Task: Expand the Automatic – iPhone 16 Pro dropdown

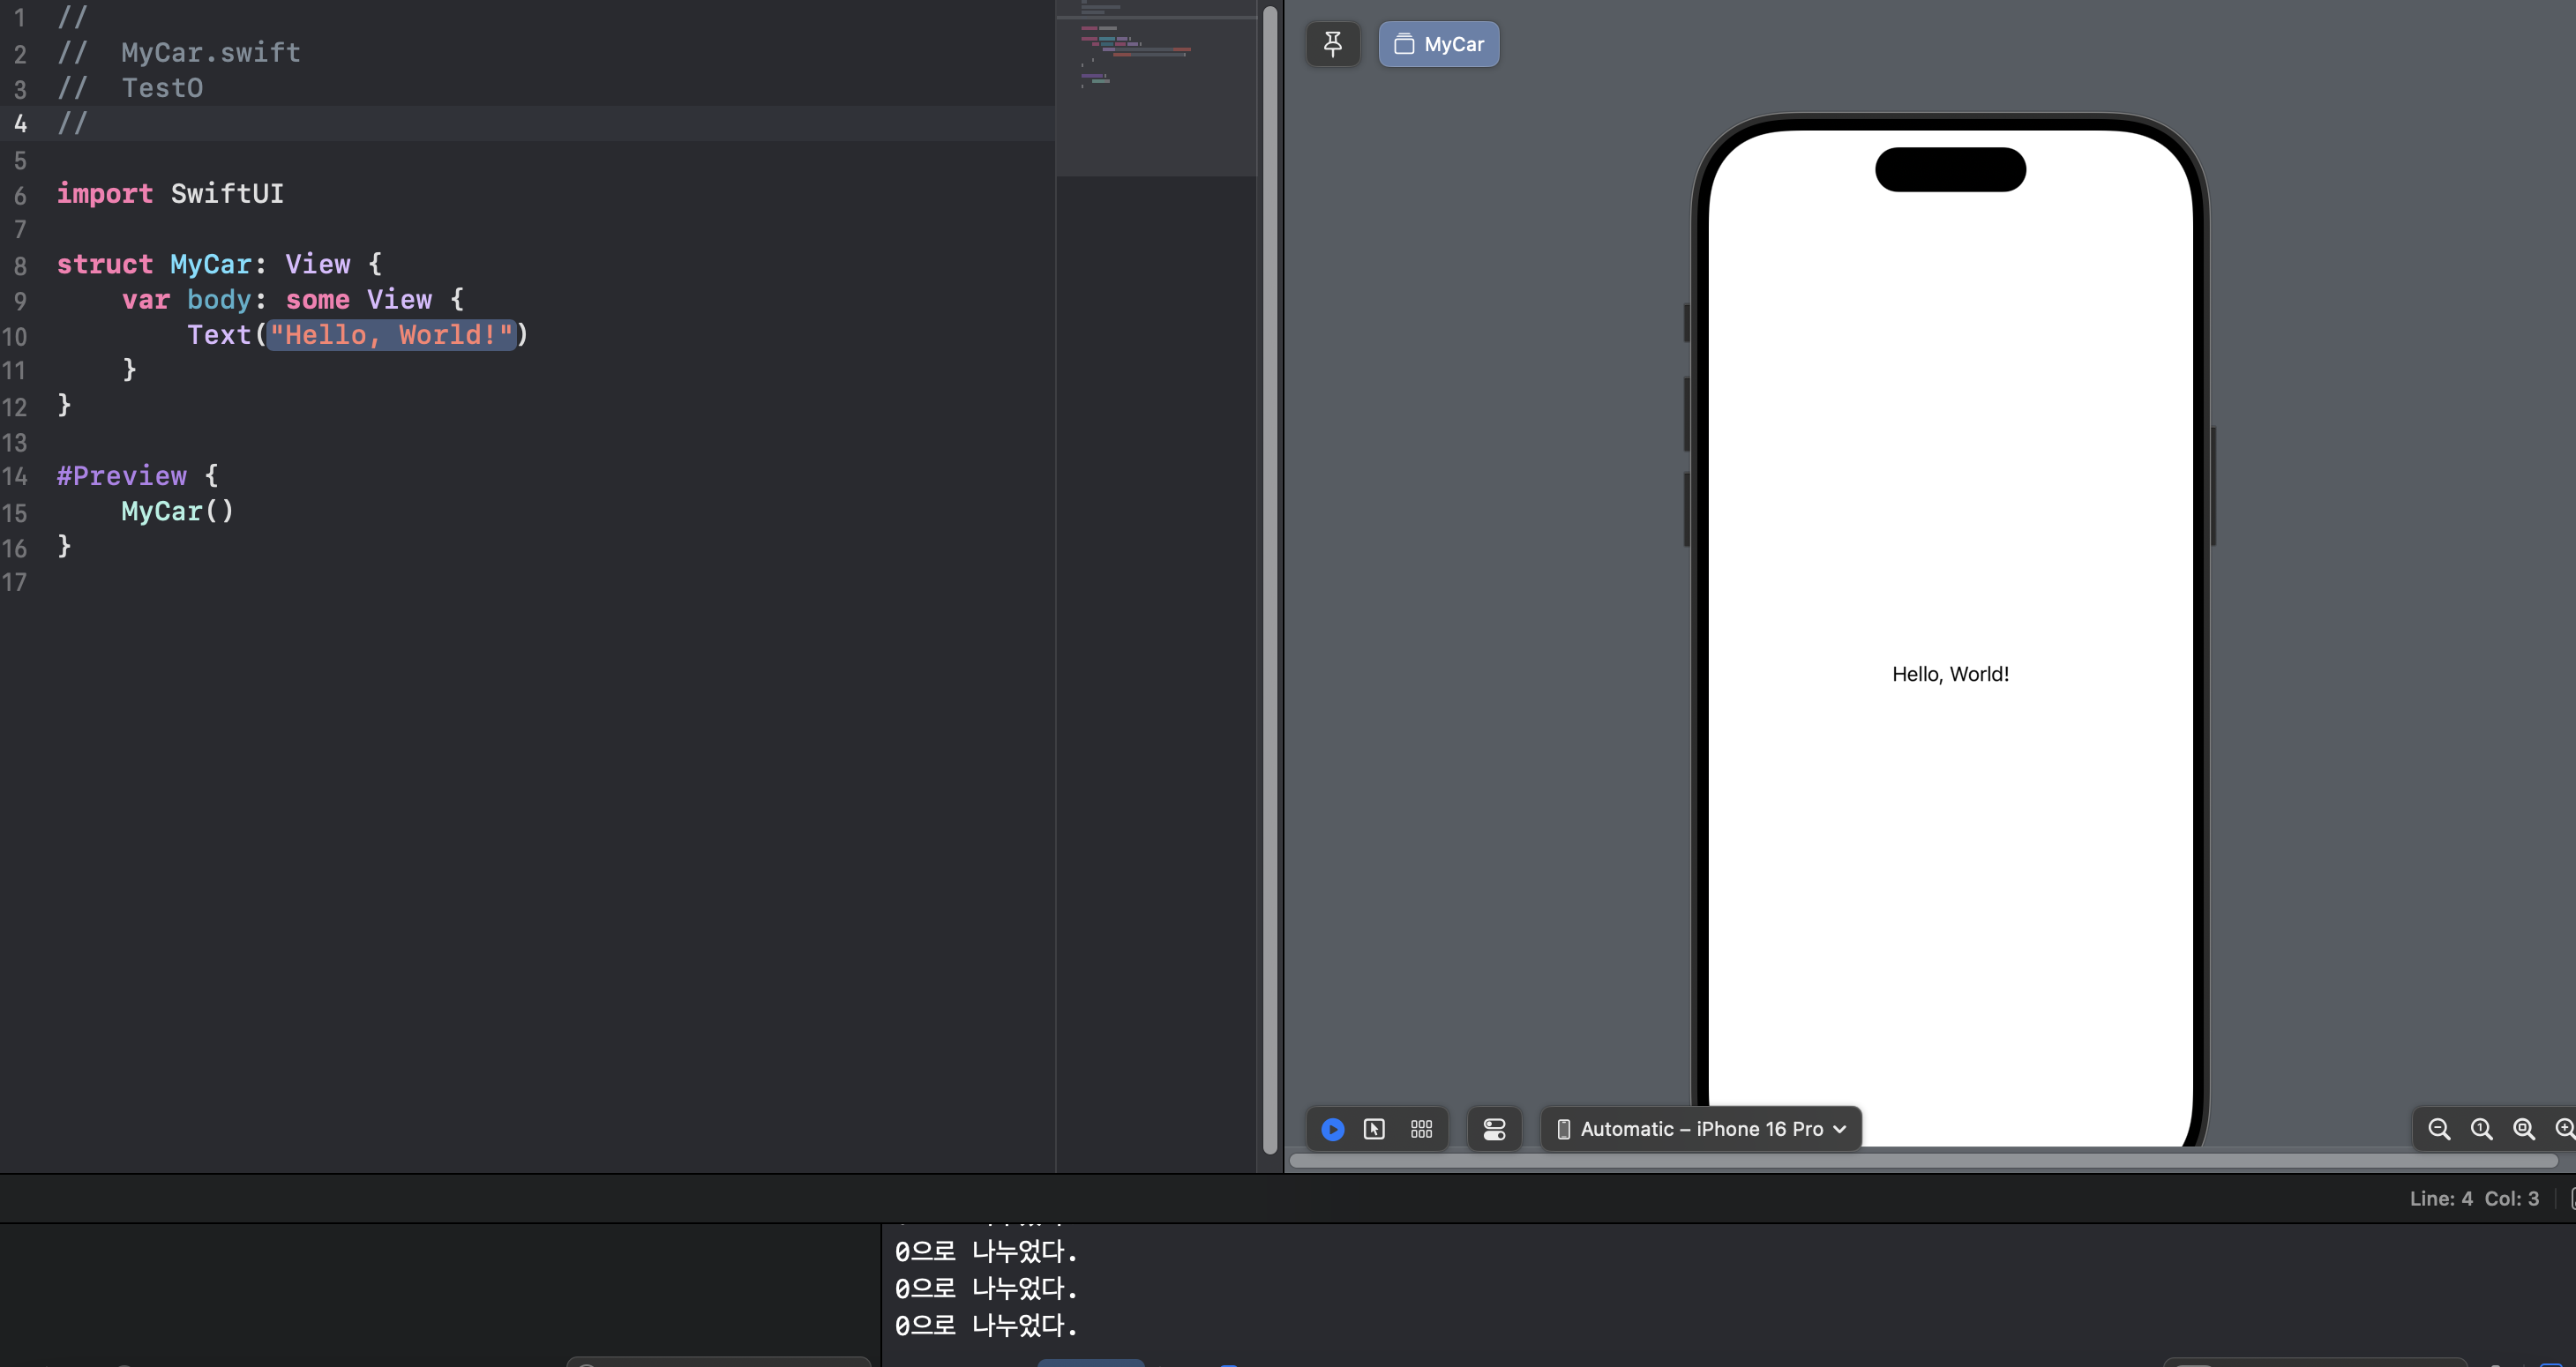Action: coord(1701,1129)
